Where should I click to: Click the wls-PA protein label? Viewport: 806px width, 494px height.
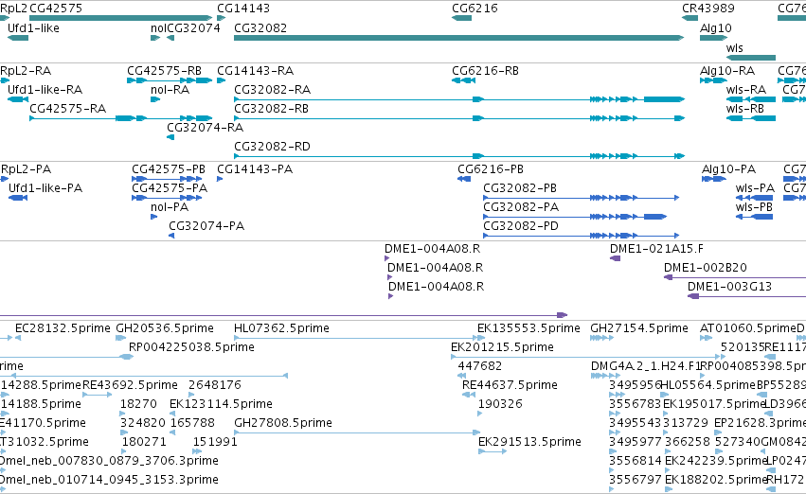click(755, 188)
